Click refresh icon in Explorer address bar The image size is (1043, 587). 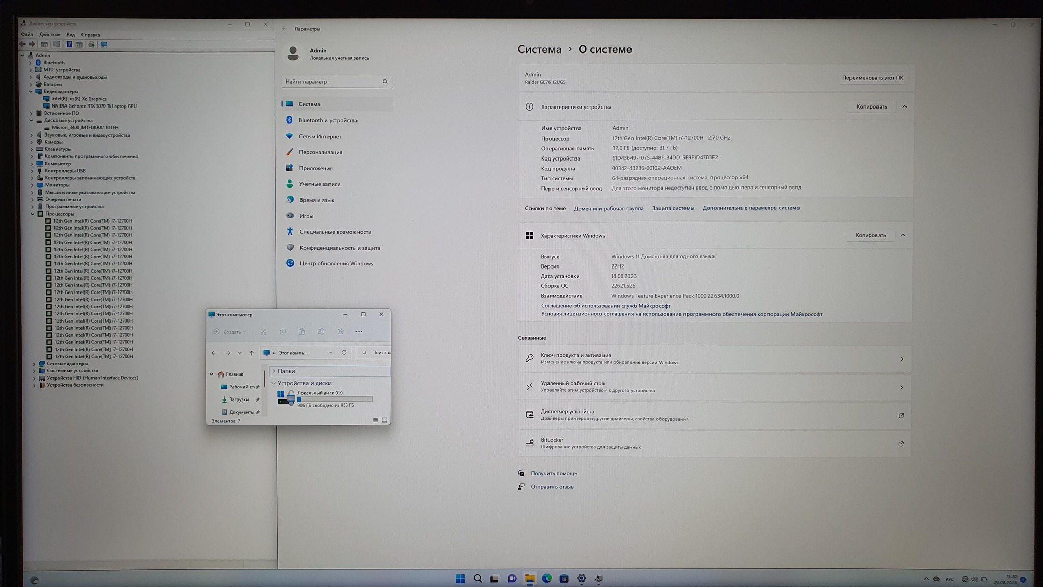point(344,353)
